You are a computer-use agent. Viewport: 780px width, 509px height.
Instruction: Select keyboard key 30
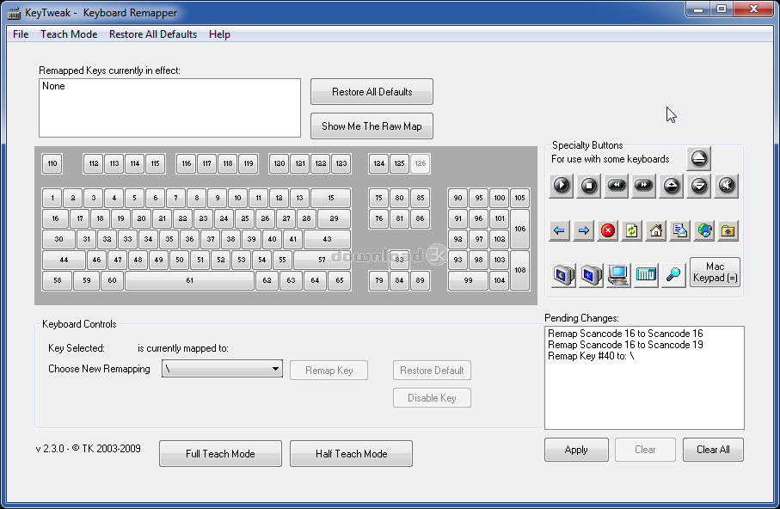click(x=58, y=239)
